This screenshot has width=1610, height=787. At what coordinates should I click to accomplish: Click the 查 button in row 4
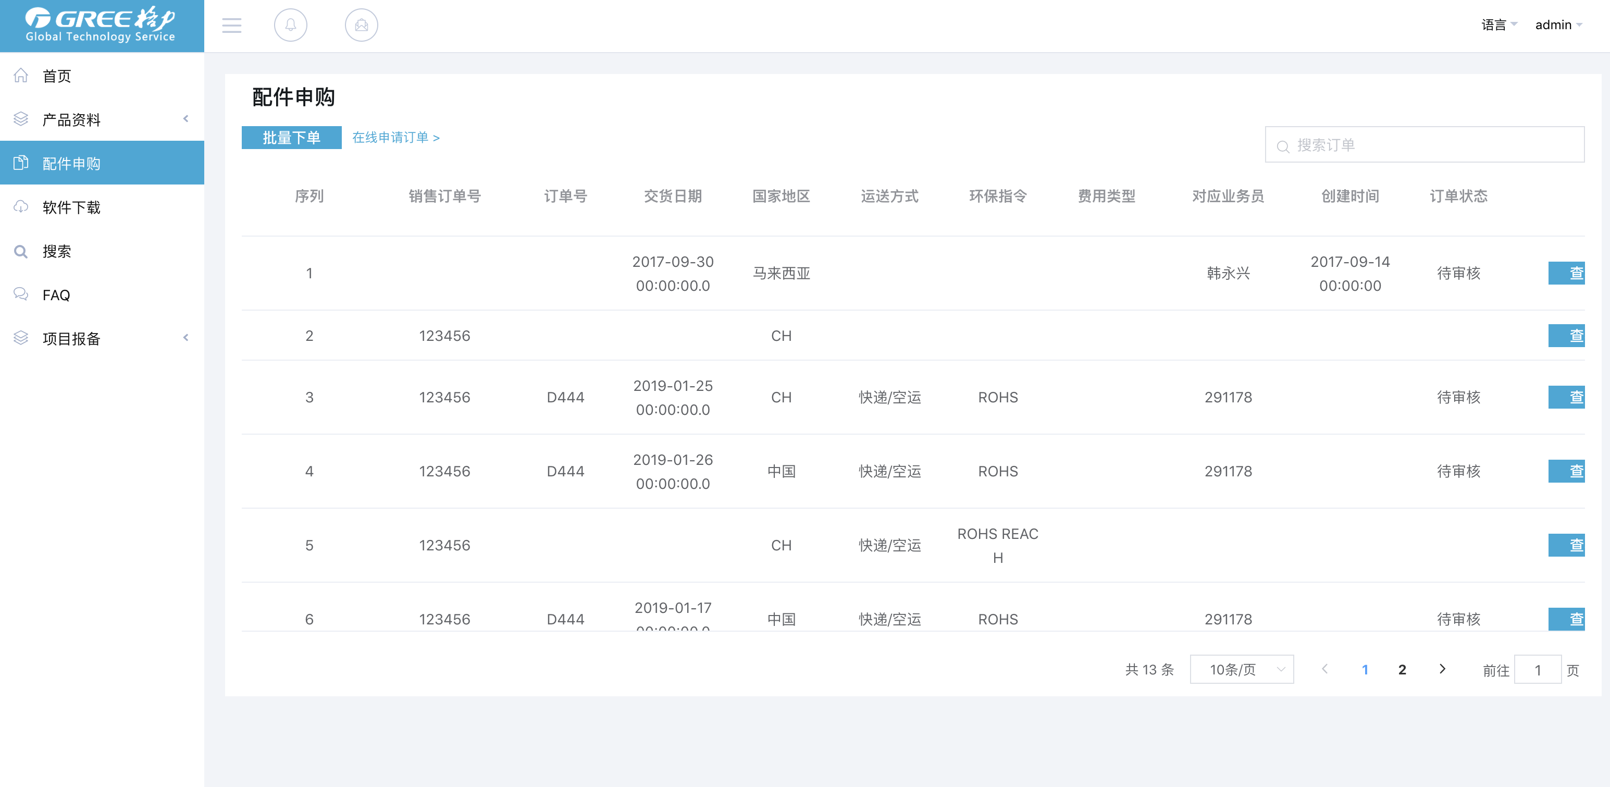[x=1566, y=471]
